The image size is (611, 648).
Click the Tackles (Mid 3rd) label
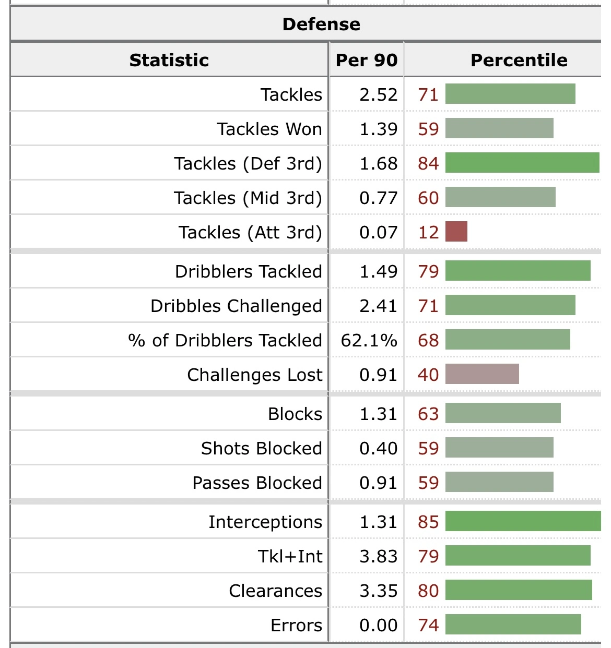248,198
